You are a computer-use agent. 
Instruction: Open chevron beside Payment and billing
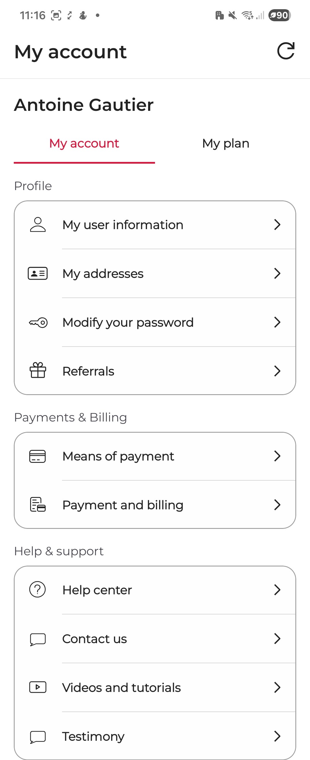277,505
